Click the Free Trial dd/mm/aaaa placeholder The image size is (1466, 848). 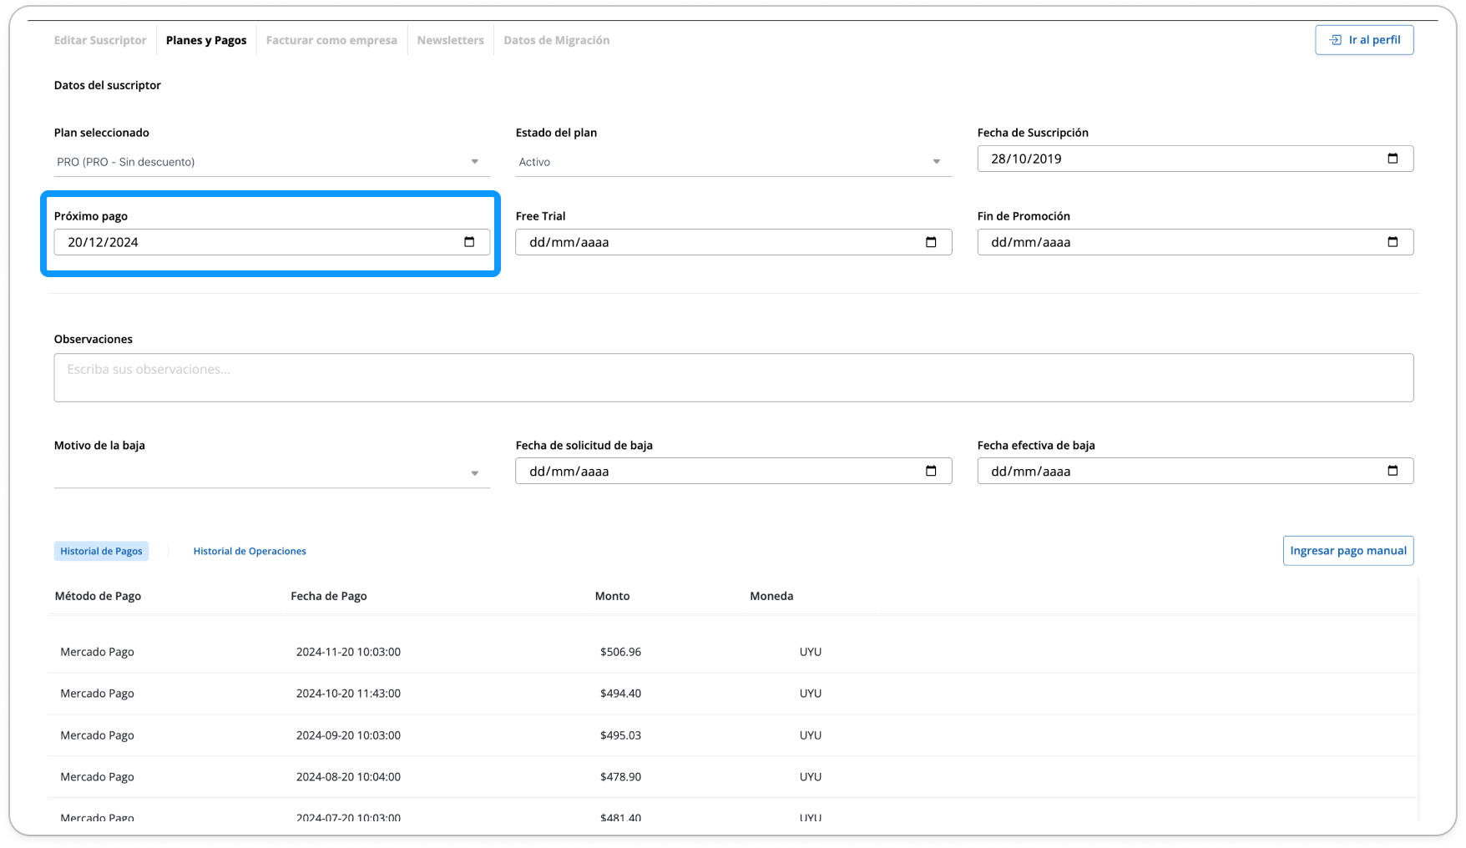click(569, 242)
